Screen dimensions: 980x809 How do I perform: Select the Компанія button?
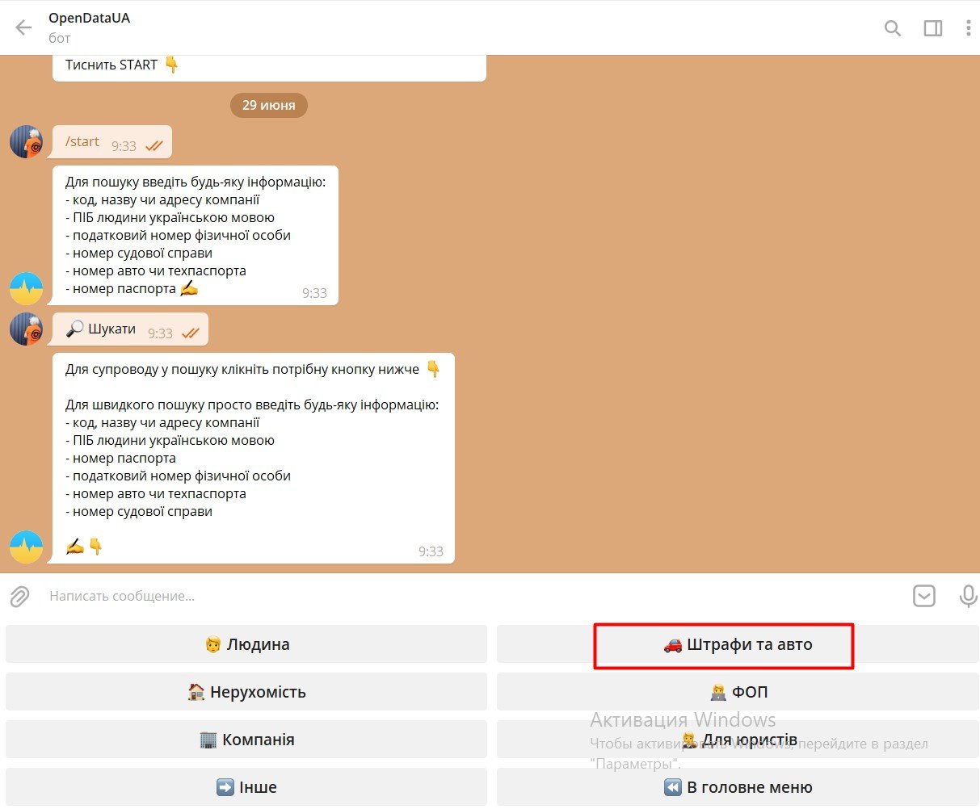tap(246, 740)
